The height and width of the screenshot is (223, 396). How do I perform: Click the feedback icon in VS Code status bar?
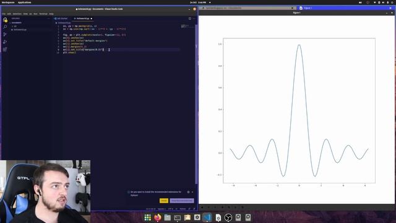tap(189, 209)
